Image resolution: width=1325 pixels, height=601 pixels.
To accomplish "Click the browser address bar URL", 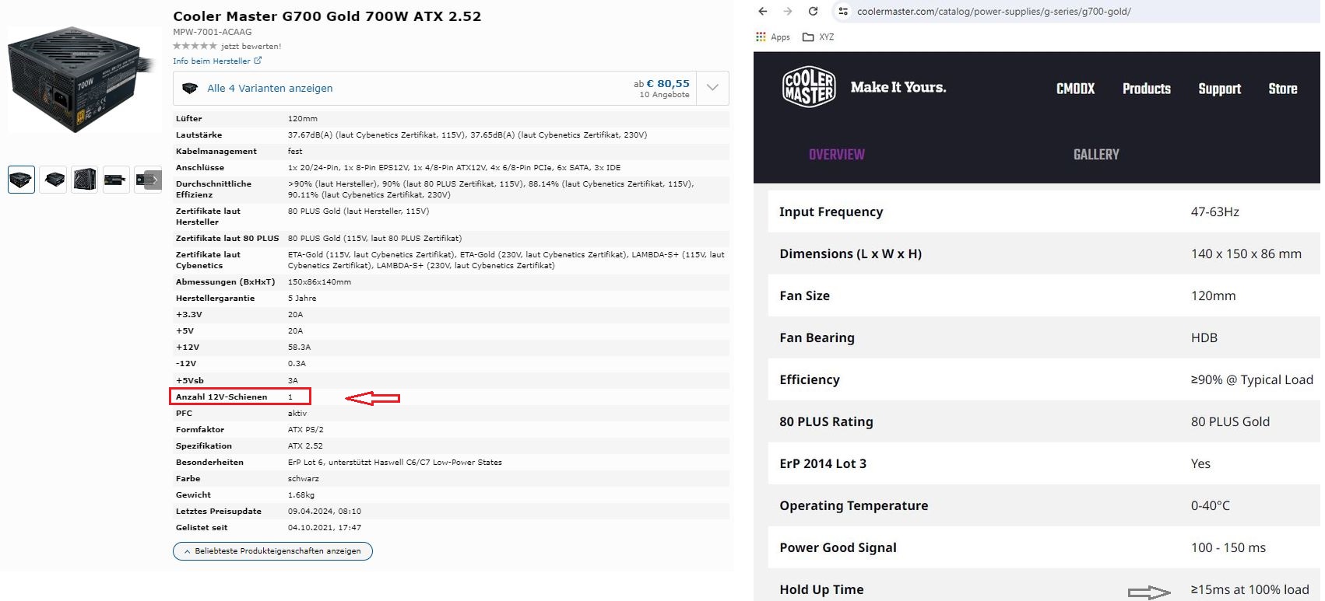I will click(x=993, y=11).
